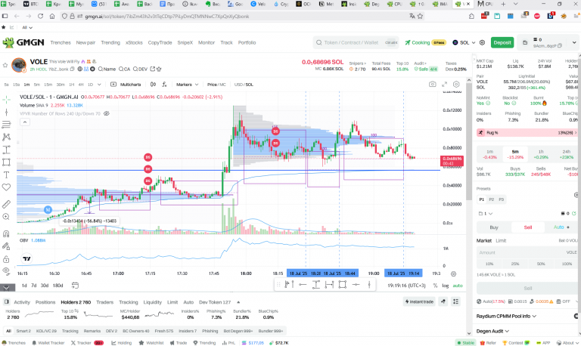Image resolution: width=581 pixels, height=346 pixels.
Task: Switch to the Traders tab
Action: tap(105, 302)
